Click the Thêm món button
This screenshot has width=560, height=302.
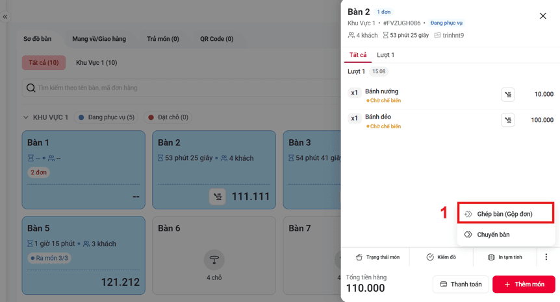524,285
